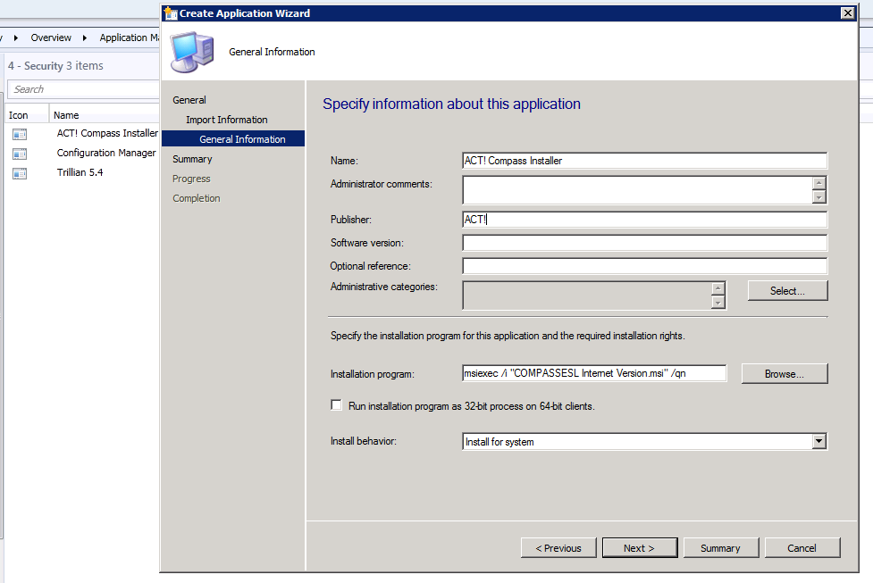Click the Configuration Manager row icon
The width and height of the screenshot is (873, 583).
click(x=20, y=154)
